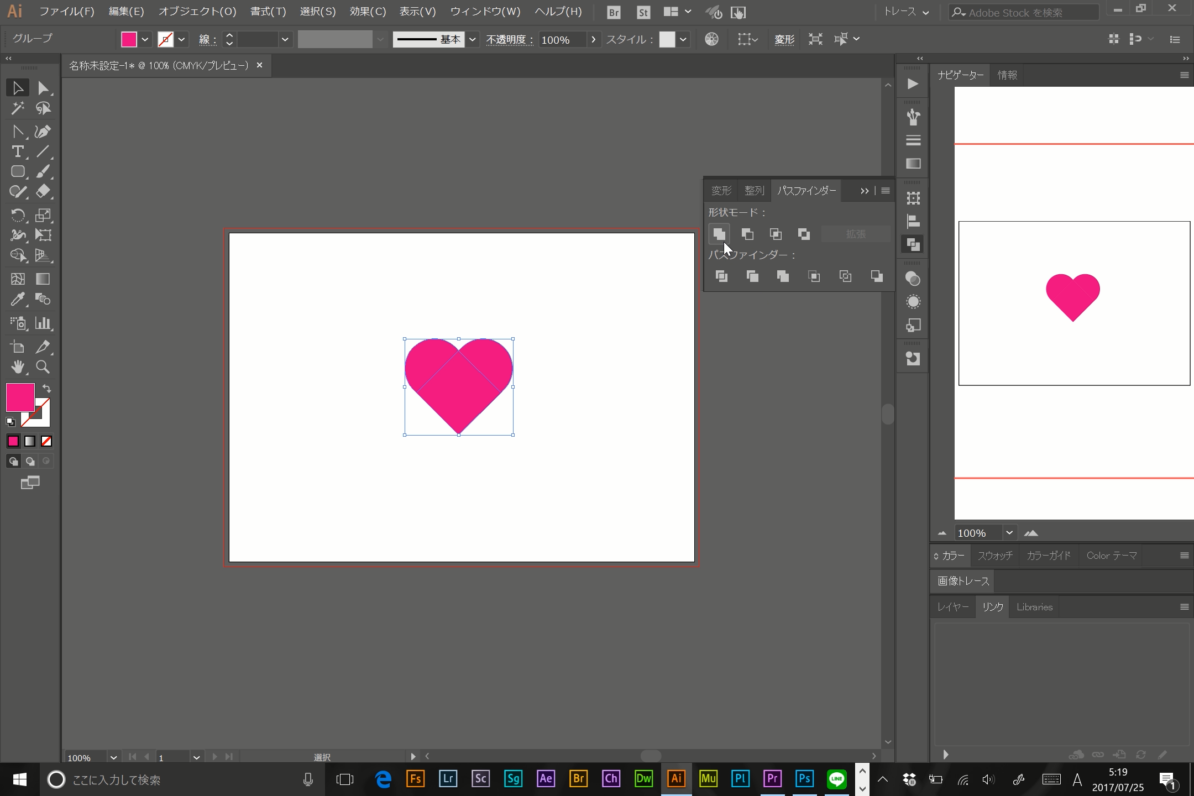Click the 変形 link in control bar

tap(784, 39)
